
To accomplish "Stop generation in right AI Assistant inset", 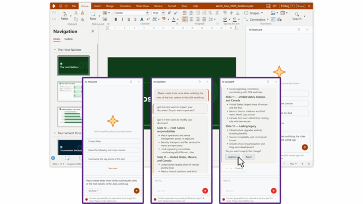I will (x=274, y=191).
